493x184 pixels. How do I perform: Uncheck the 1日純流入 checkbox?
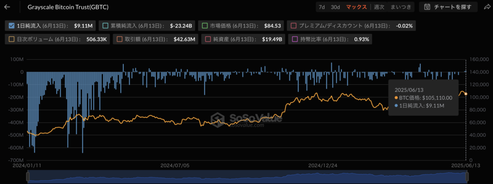(x=12, y=26)
